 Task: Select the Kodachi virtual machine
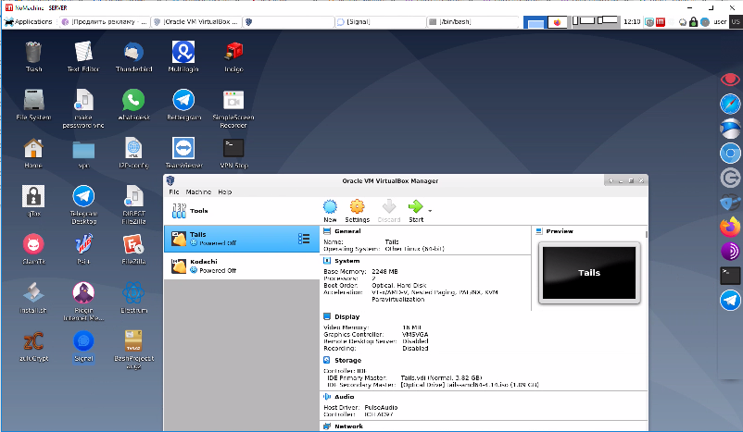(x=242, y=265)
